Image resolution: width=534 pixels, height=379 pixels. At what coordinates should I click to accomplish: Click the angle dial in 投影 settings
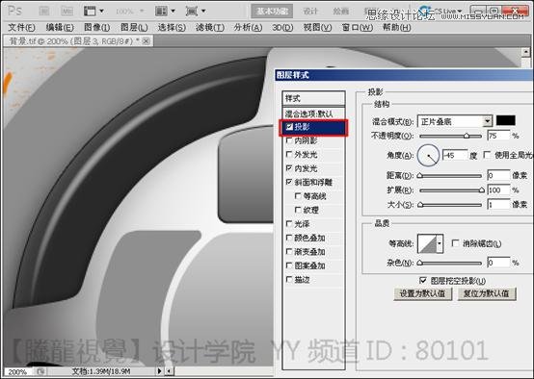(x=428, y=155)
